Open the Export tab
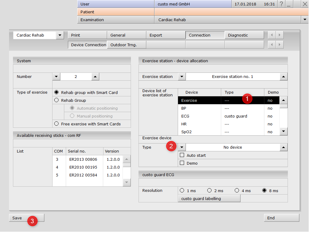309x232 pixels. [166, 35]
